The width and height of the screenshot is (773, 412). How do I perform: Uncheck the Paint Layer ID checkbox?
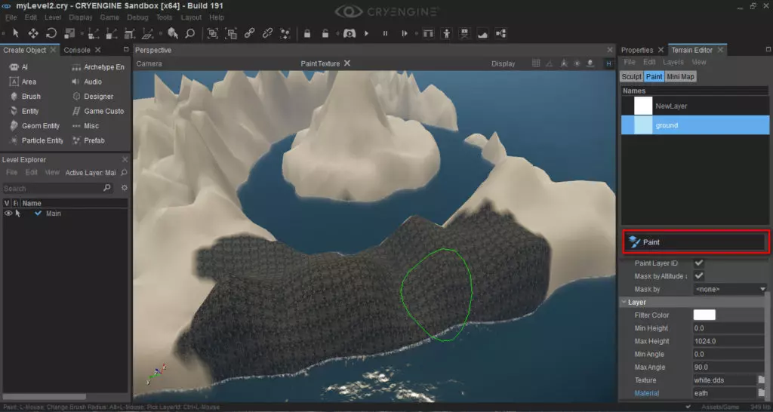click(698, 263)
